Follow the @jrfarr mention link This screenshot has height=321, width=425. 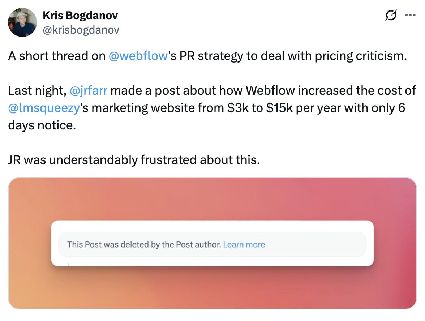(x=88, y=90)
